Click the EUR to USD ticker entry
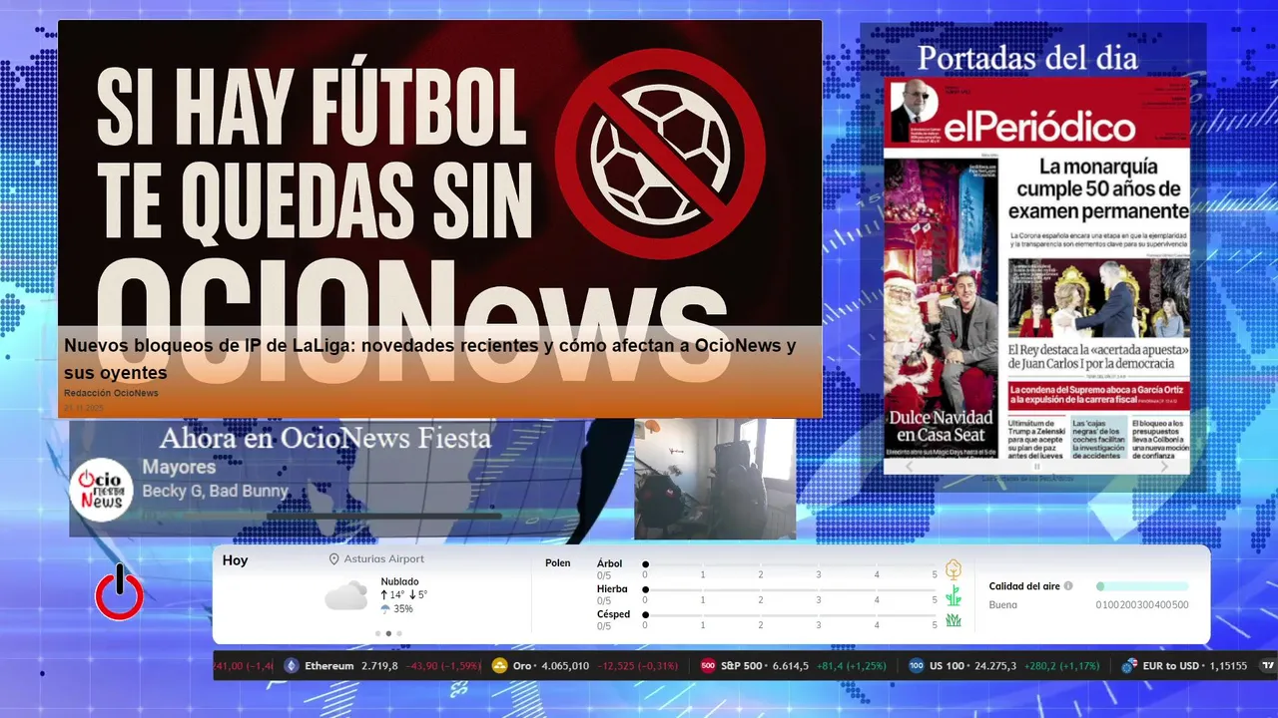This screenshot has width=1278, height=718. pos(1184,665)
